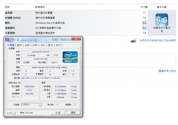Click the 4 x 256 KBytes level 2 cache value
This screenshot has height=125, width=178.
tap(60, 94)
